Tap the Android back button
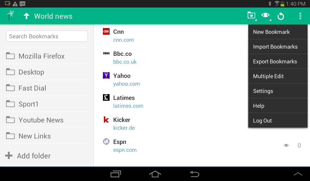 point(194,174)
